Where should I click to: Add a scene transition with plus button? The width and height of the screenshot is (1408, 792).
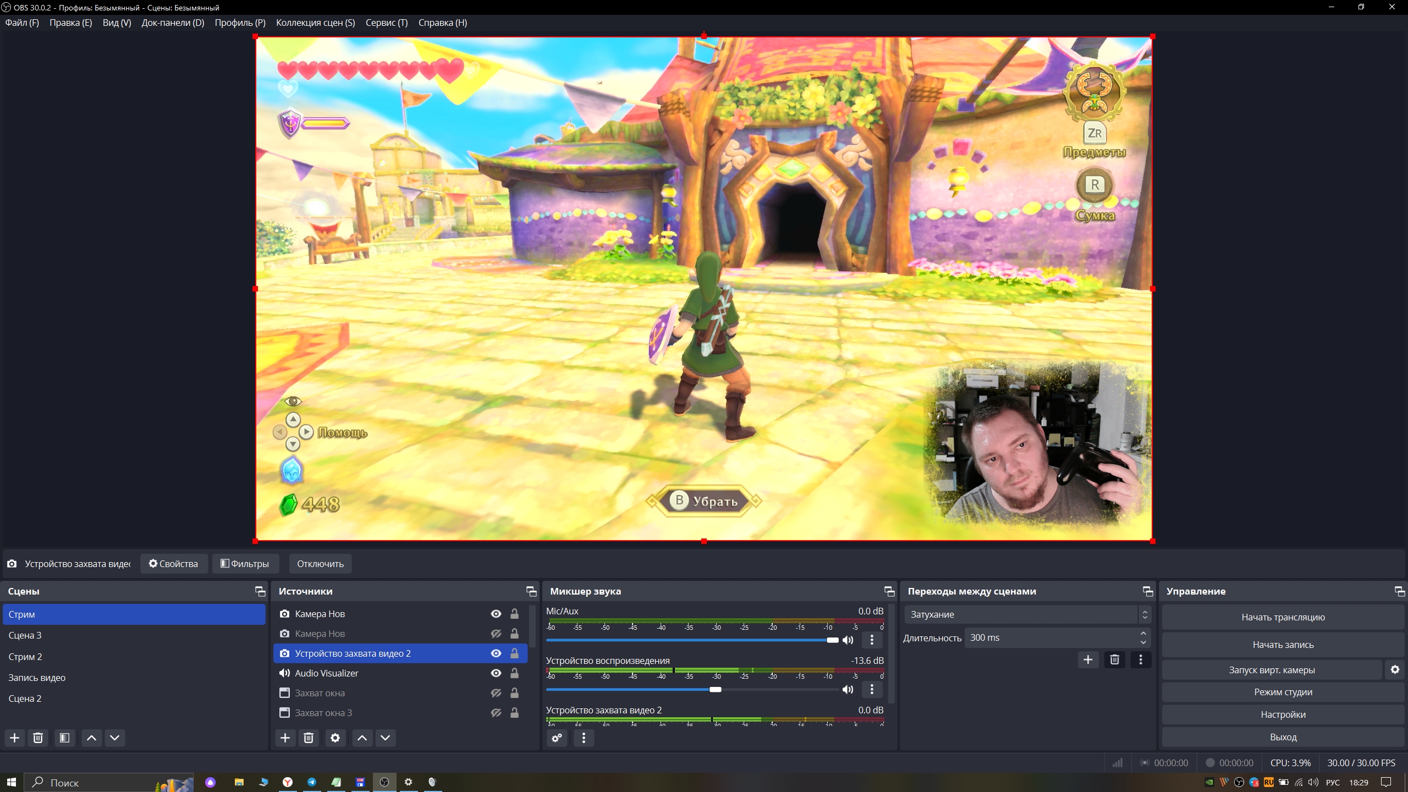click(1088, 659)
